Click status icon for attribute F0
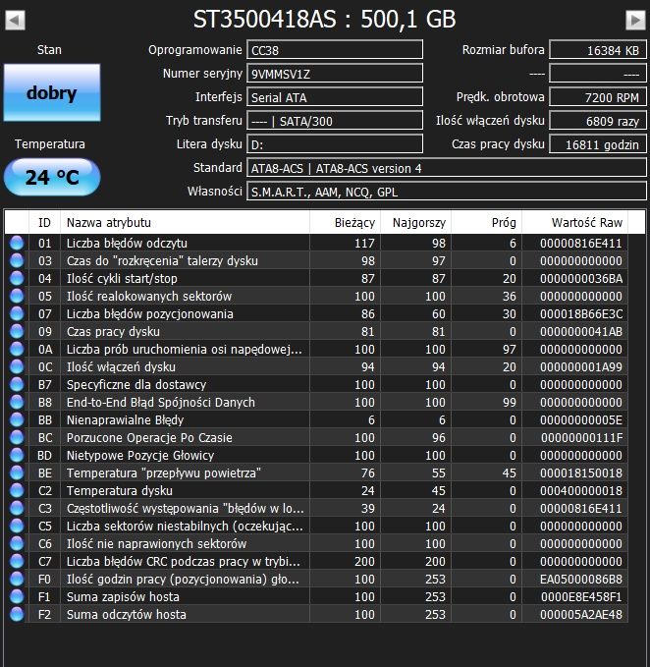The image size is (650, 667). tap(17, 579)
